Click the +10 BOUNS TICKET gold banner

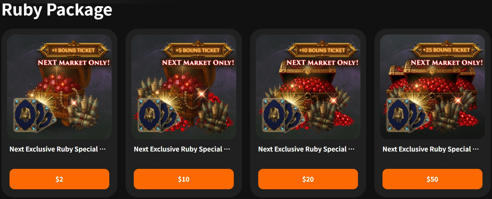tap(322, 50)
